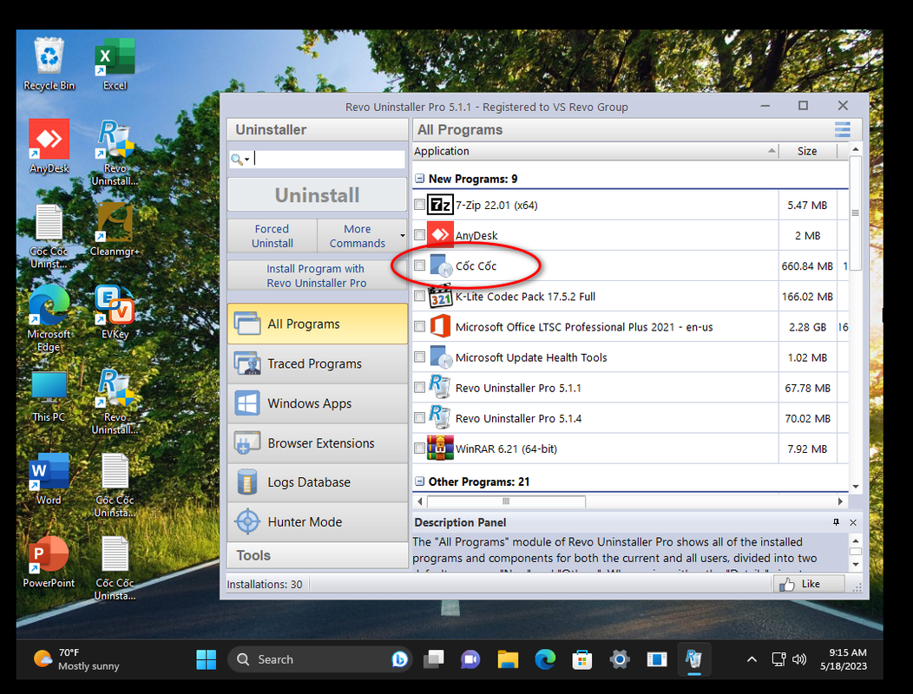This screenshot has height=694, width=913.
Task: Click the Revo Uninstaller Pro 5.1.1 icon
Action: click(x=440, y=387)
